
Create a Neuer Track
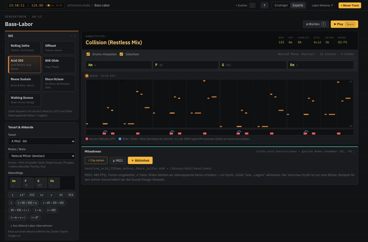pos(350,5)
